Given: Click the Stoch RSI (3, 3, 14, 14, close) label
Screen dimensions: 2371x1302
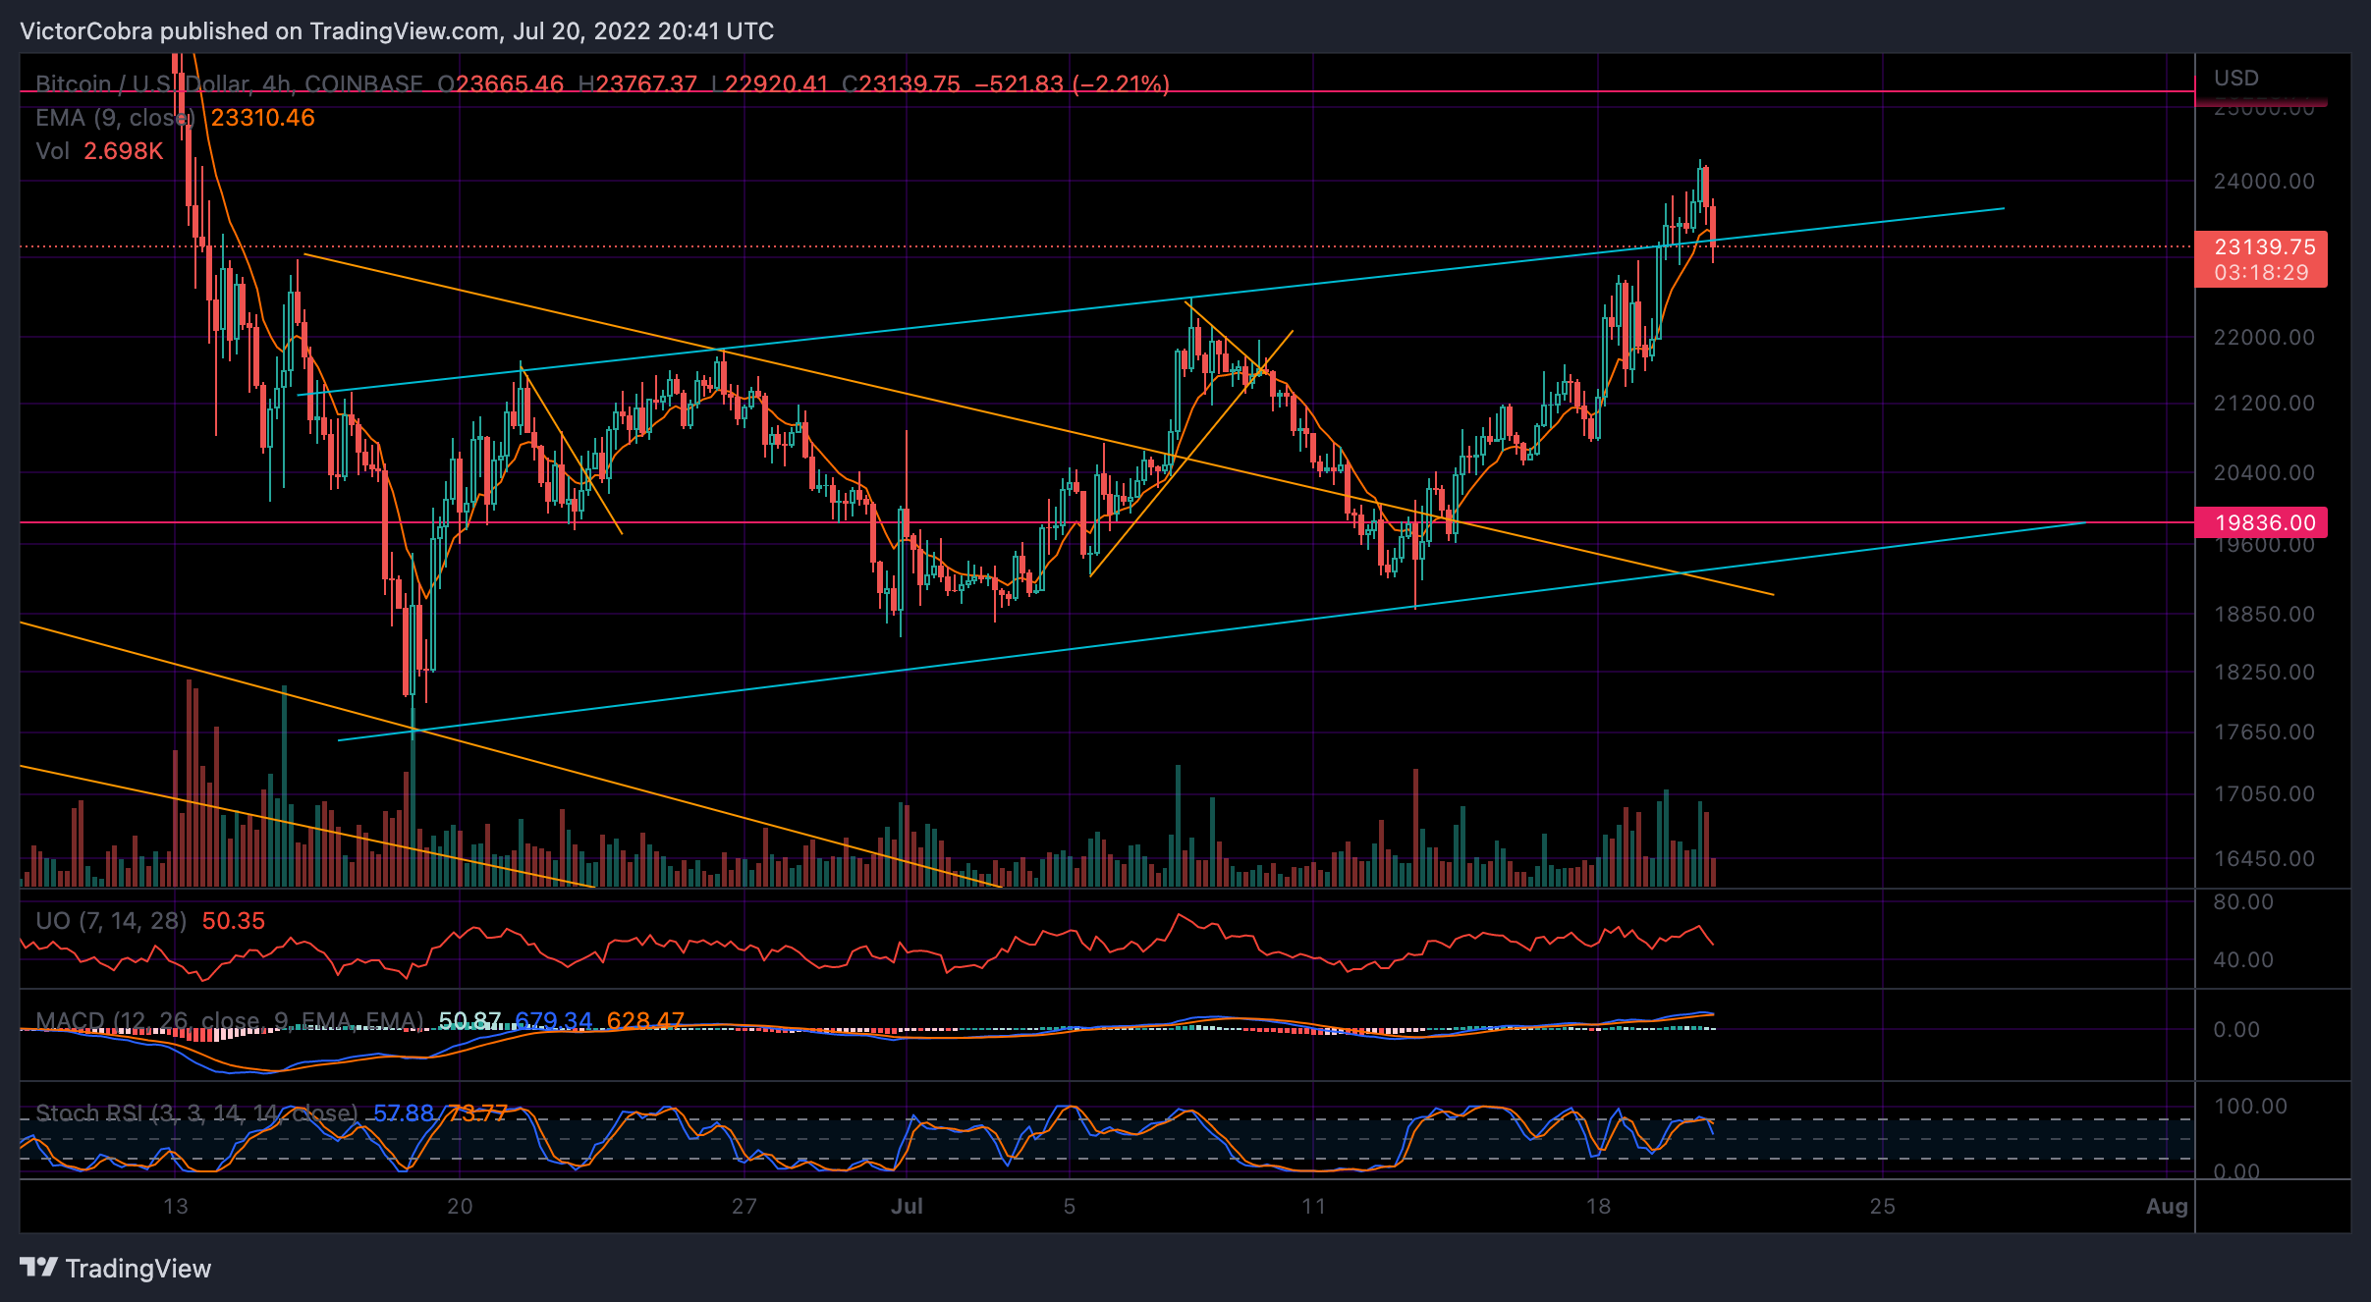Looking at the screenshot, I should pos(196,1113).
